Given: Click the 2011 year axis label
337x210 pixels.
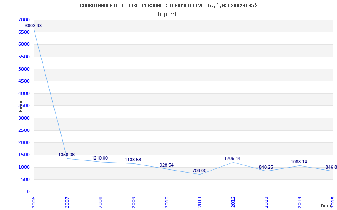Looking at the screenshot, I should (x=200, y=202).
